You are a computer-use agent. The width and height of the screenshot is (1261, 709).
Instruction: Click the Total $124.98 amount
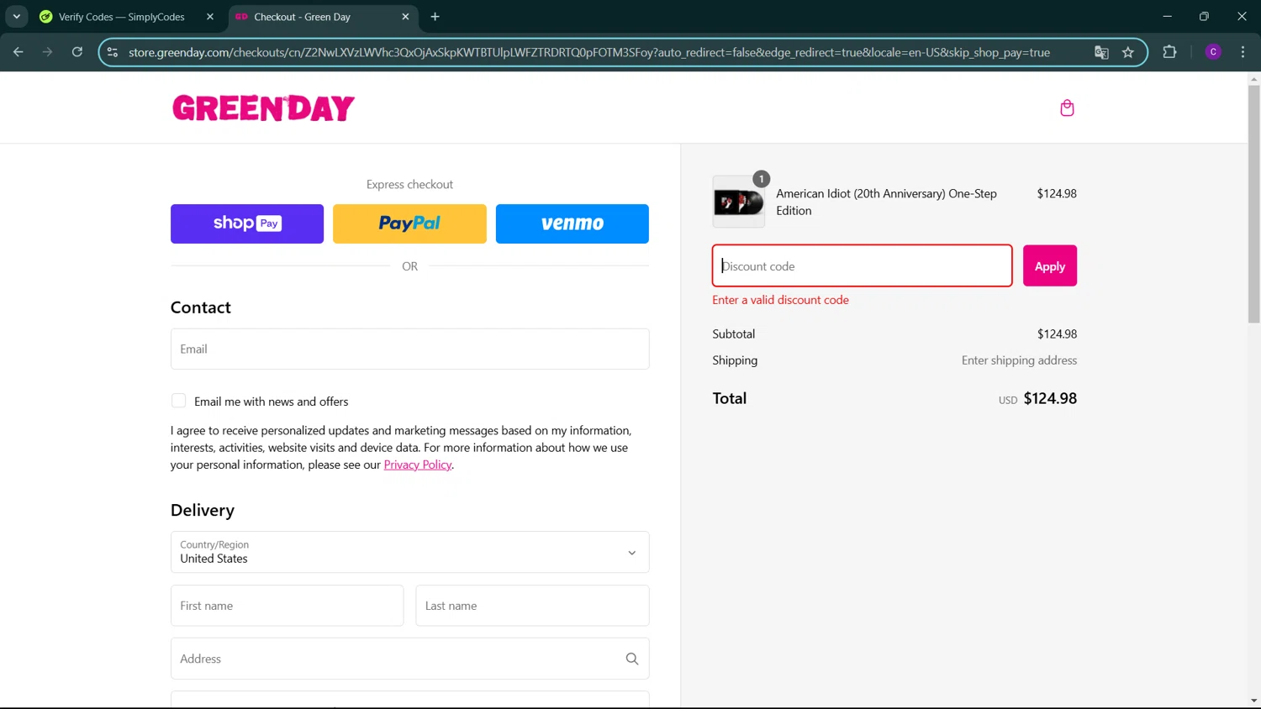[1050, 398]
